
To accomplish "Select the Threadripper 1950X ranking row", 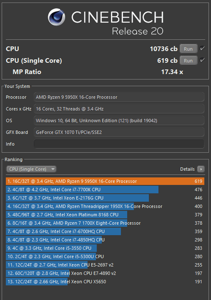I will point(105,206).
